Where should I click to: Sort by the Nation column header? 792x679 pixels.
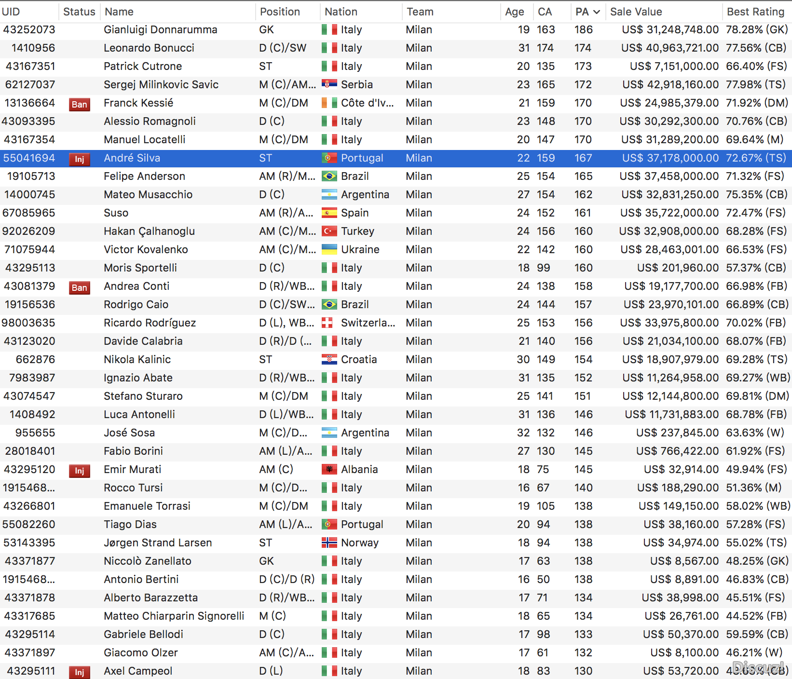coord(341,12)
